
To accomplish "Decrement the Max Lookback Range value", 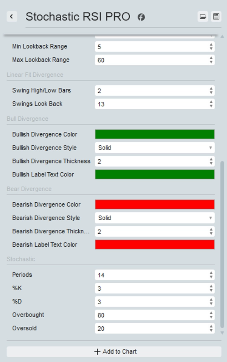I will pyautogui.click(x=211, y=61).
